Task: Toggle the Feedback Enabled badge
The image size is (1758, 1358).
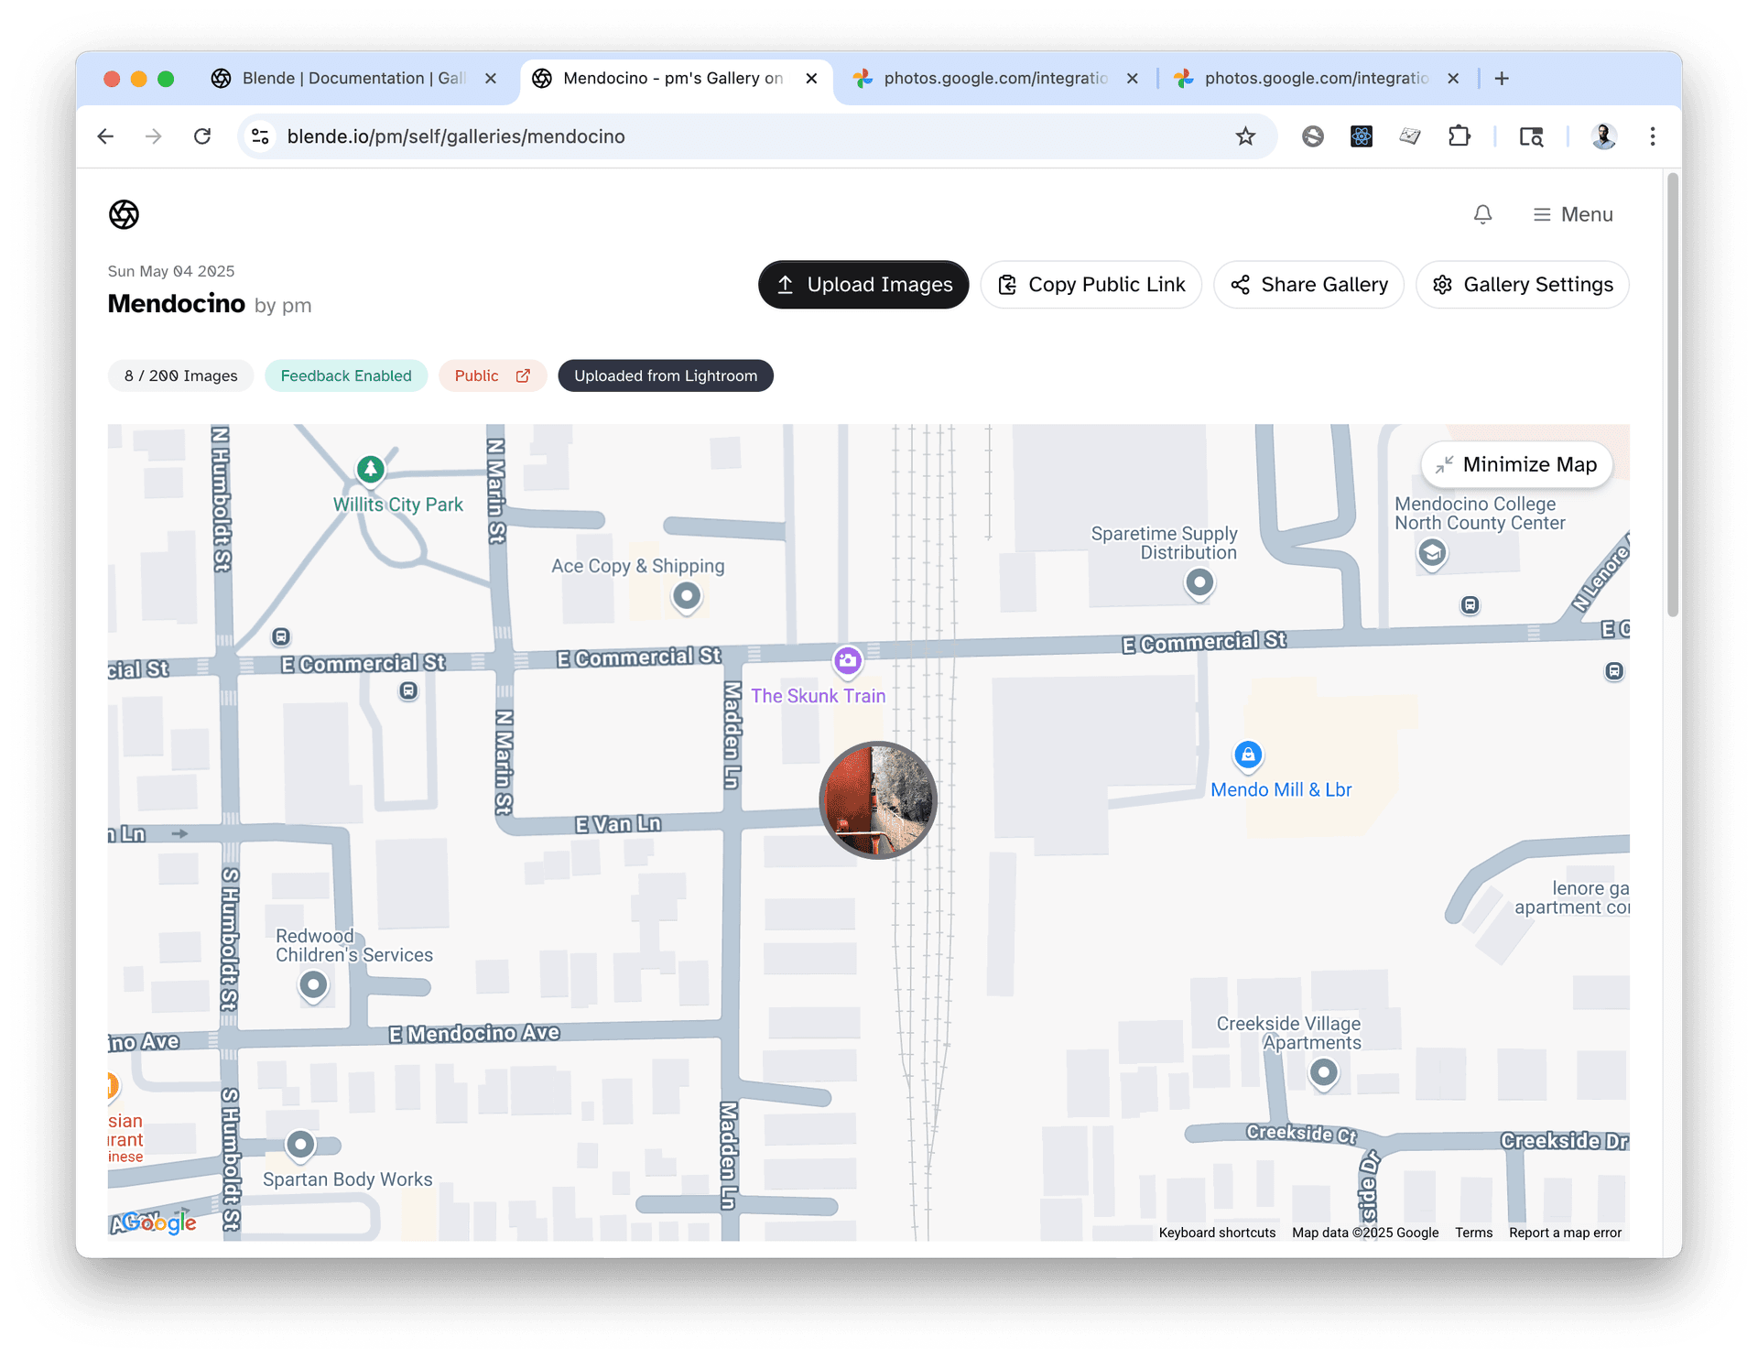Action: (x=346, y=375)
